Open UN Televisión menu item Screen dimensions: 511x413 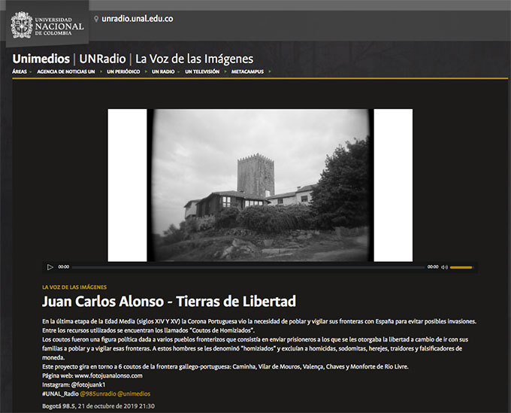[x=202, y=71]
